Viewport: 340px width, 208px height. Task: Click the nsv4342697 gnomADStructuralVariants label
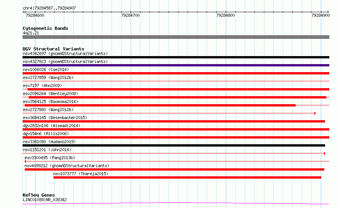point(65,53)
